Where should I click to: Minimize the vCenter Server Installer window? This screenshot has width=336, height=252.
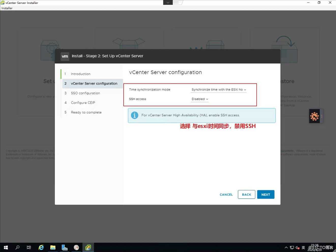(x=308, y=3)
